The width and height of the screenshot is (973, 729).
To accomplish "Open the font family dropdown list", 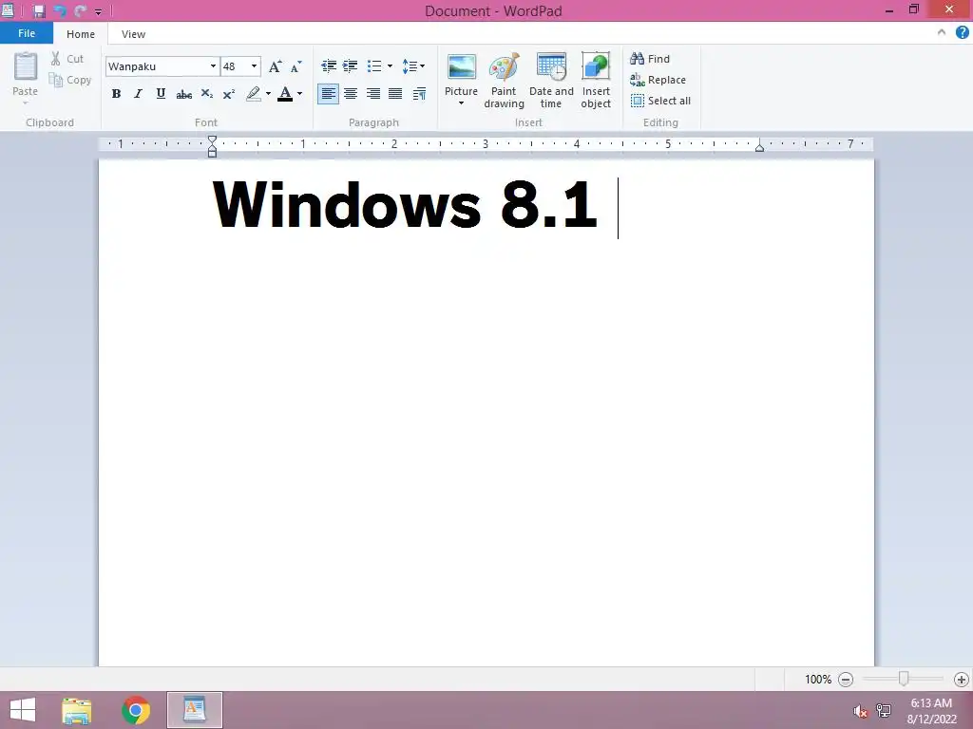I will point(213,66).
